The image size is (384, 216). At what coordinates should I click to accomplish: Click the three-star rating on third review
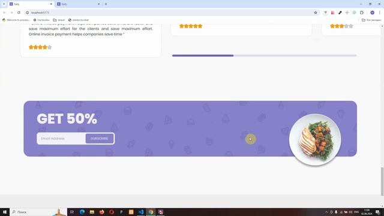pos(341,26)
